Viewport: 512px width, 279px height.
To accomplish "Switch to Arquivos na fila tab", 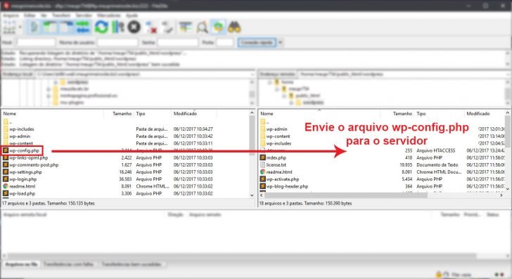I will (x=21, y=264).
